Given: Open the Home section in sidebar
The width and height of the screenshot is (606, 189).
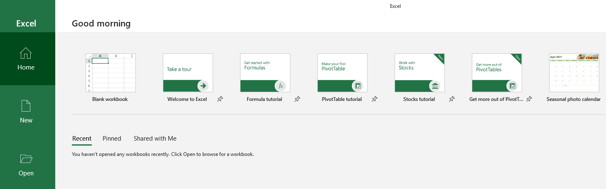Looking at the screenshot, I should tap(27, 59).
